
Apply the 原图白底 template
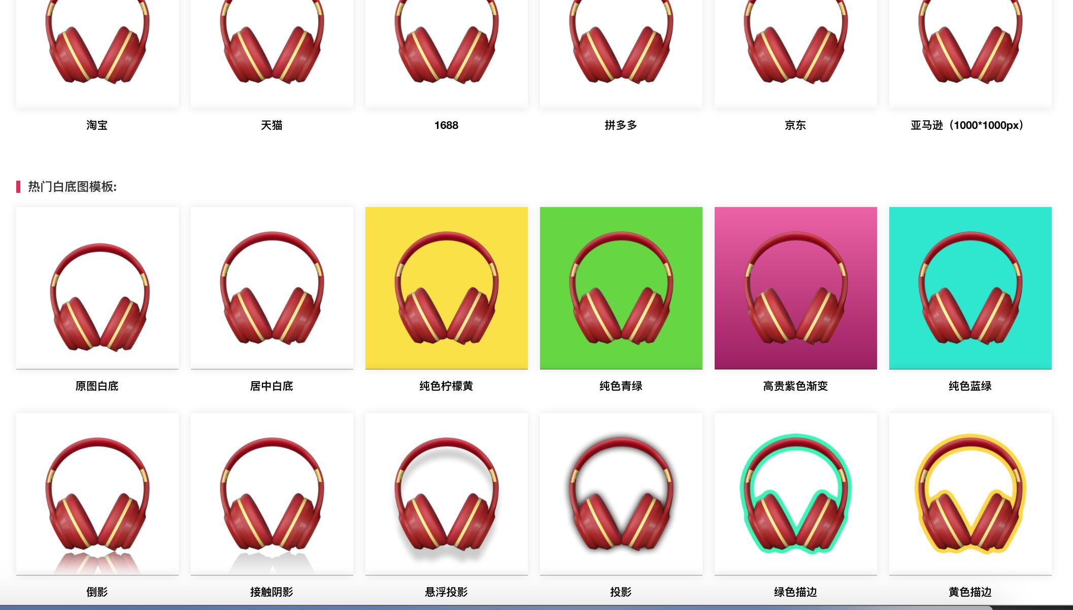tap(97, 288)
